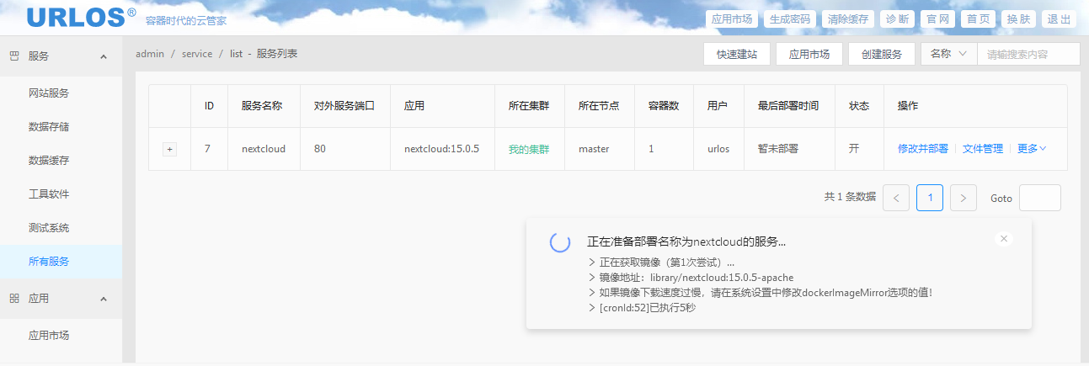The image size is (1089, 366).
Task: Collapse the 应用 sidebar section
Action: [x=104, y=299]
